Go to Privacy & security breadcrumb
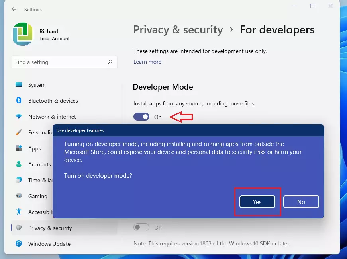The image size is (347, 259). 178,30
